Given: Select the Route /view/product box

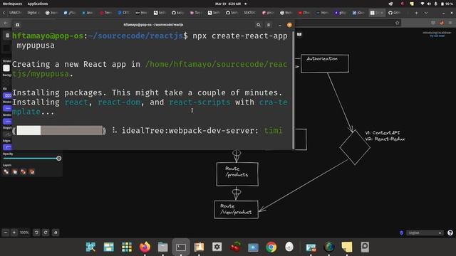Looking at the screenshot, I should coord(236,210).
